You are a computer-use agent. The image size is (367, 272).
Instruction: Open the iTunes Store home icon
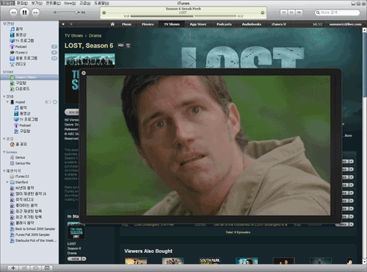point(112,24)
